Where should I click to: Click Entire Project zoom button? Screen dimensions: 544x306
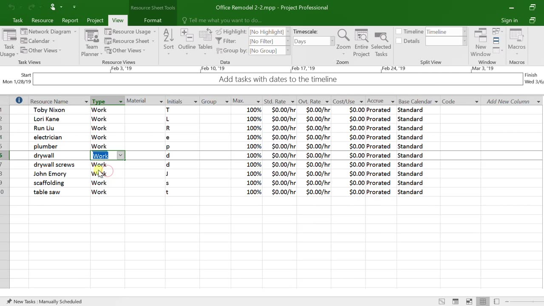click(x=361, y=43)
